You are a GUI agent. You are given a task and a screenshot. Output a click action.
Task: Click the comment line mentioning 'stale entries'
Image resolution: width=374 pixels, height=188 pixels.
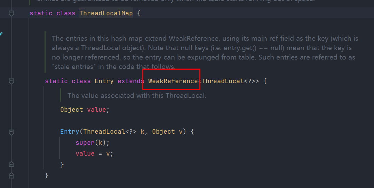click(113, 66)
